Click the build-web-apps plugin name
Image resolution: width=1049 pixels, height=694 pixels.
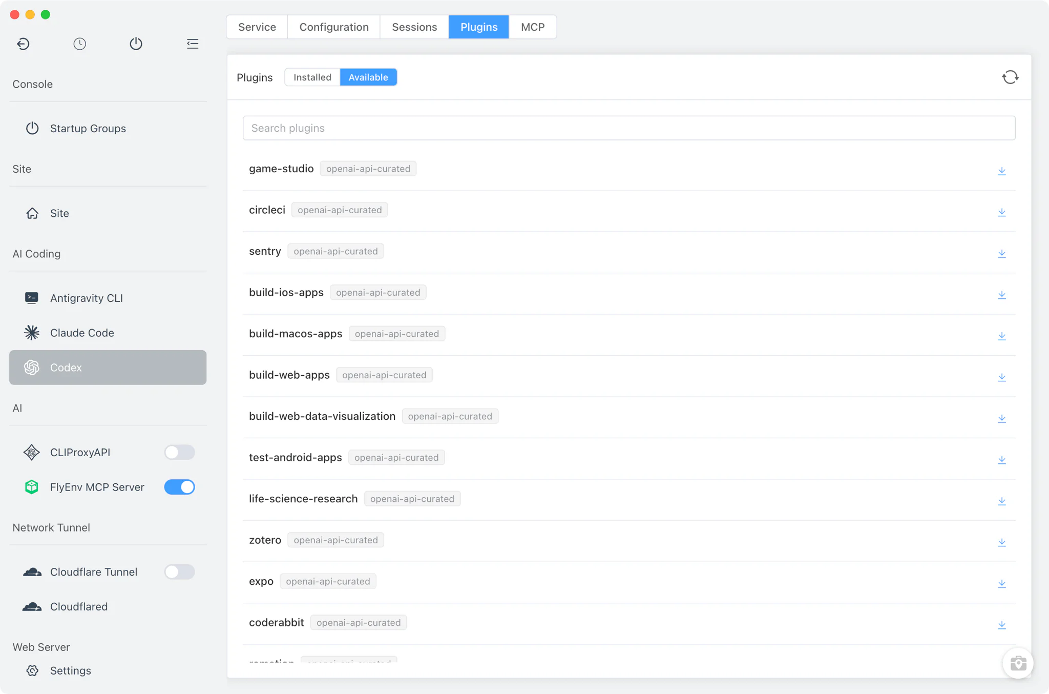[x=289, y=375]
